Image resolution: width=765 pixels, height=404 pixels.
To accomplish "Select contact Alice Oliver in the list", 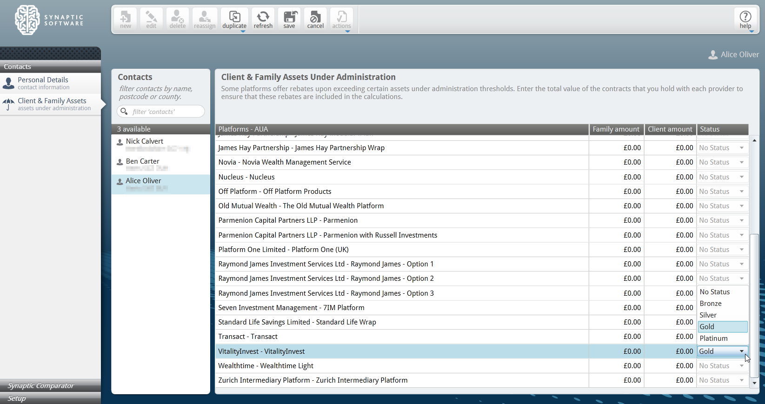I will (161, 184).
